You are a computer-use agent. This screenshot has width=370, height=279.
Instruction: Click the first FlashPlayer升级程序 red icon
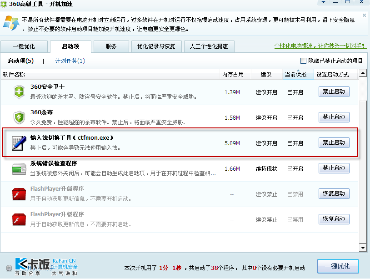click(19, 194)
